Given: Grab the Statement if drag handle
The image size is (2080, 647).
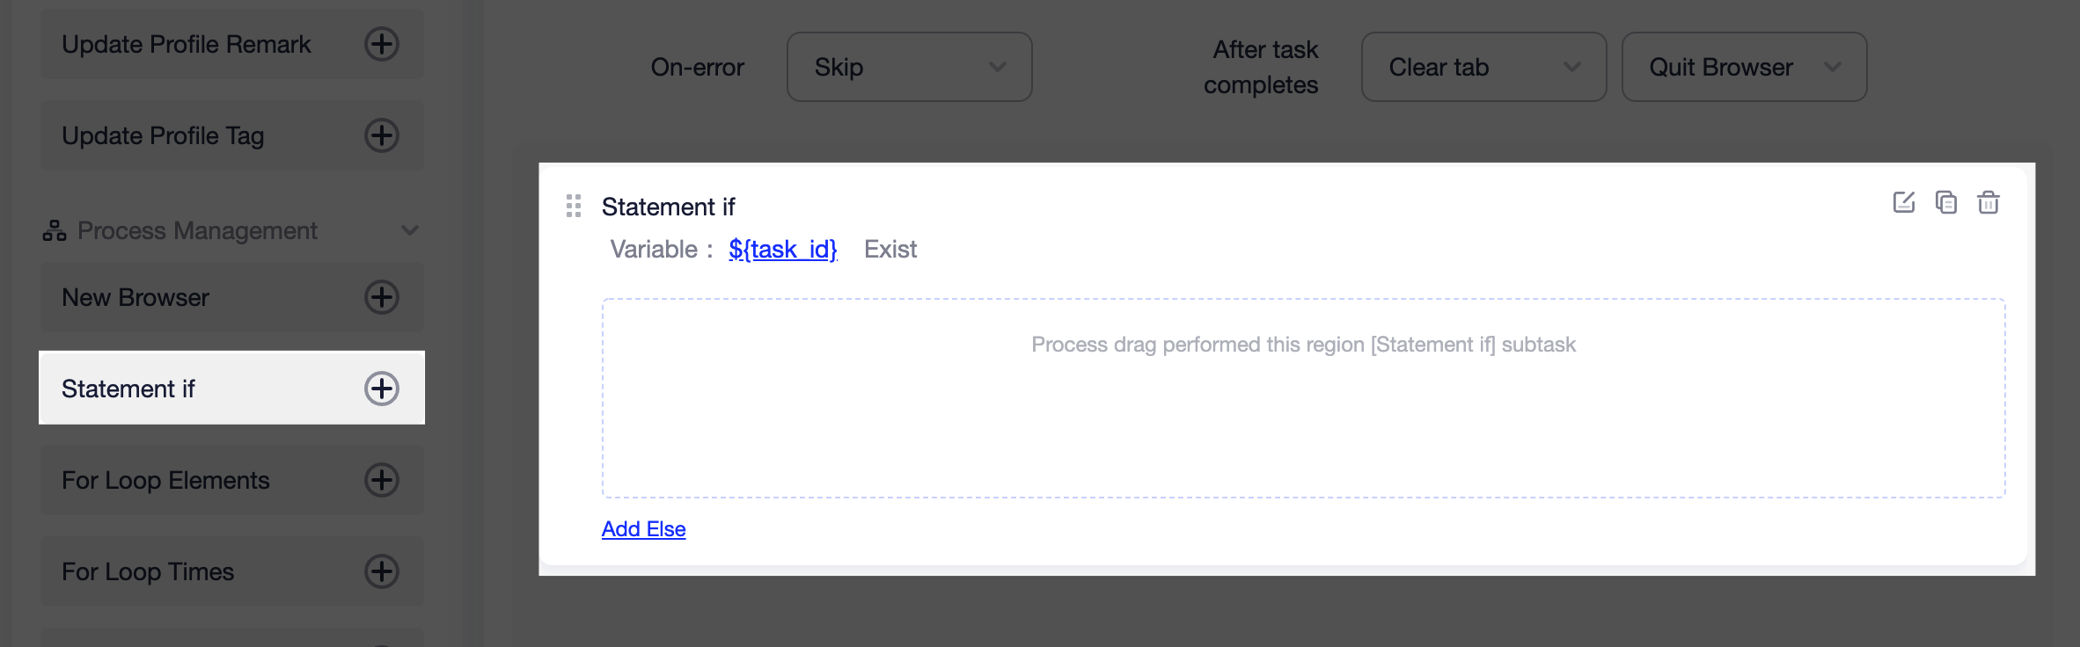Looking at the screenshot, I should [x=574, y=206].
